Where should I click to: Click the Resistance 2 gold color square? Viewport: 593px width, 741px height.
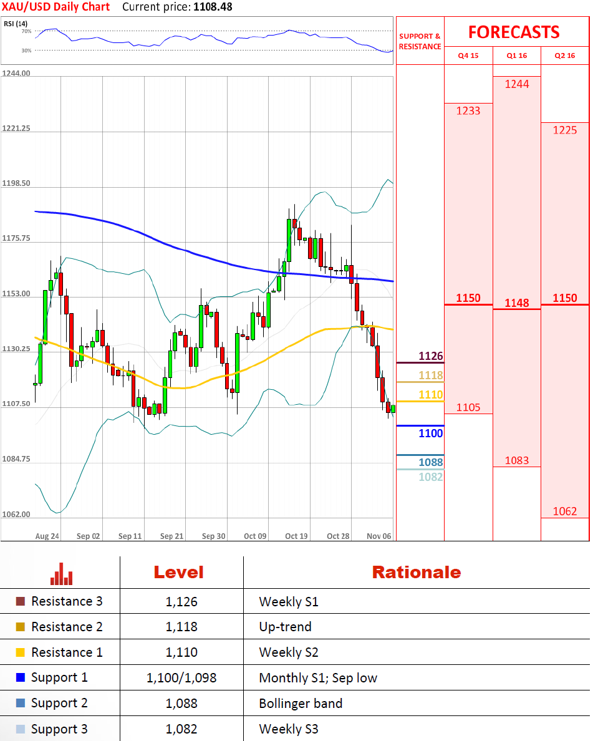point(20,627)
